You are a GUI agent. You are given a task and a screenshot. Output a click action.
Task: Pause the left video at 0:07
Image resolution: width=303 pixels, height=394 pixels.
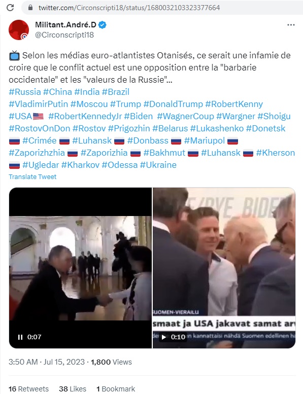coord(20,337)
